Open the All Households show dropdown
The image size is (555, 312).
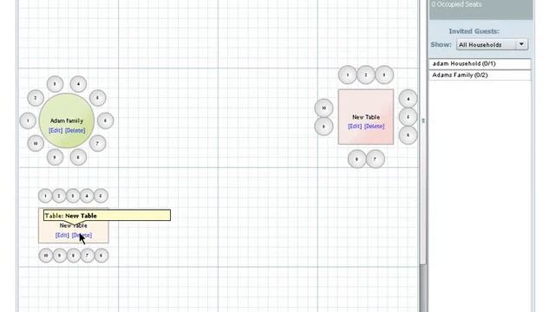click(492, 44)
